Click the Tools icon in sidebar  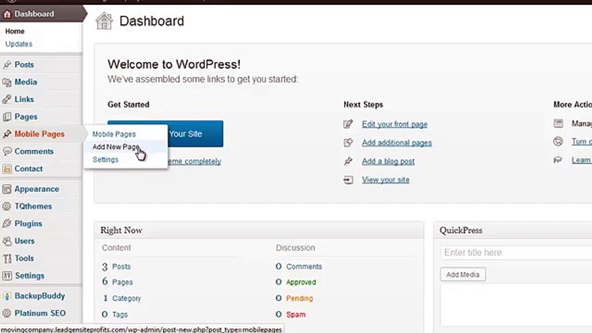click(6, 259)
